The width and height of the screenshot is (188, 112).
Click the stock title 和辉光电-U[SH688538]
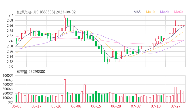36,12
